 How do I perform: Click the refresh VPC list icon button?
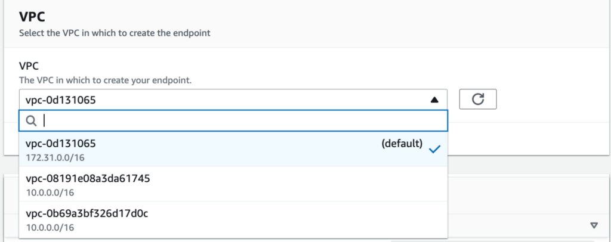click(477, 100)
